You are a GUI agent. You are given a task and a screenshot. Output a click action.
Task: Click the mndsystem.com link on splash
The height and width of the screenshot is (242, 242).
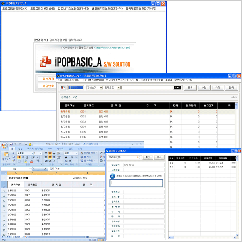tap(113, 48)
